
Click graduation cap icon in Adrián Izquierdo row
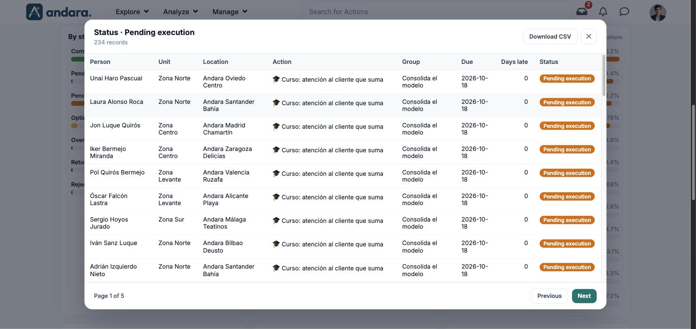276,268
